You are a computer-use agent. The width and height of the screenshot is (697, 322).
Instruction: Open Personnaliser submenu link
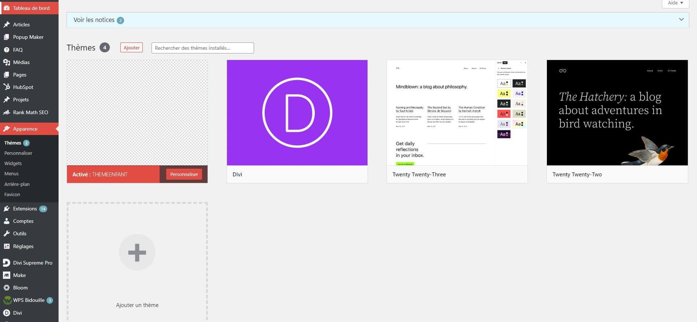click(x=18, y=153)
